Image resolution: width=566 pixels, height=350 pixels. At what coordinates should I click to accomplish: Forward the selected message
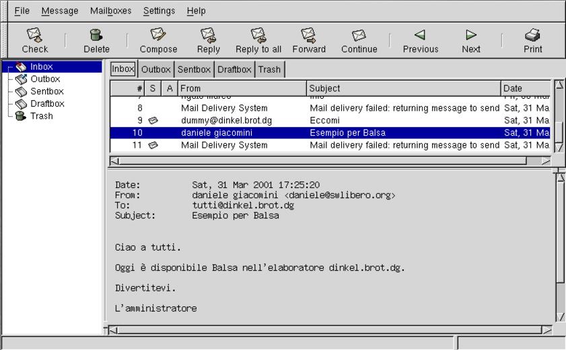[309, 40]
